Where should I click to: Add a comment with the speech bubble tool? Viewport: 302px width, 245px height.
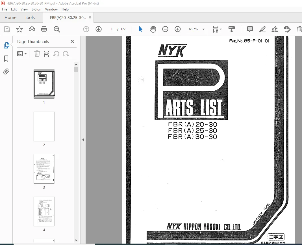[x=250, y=29]
